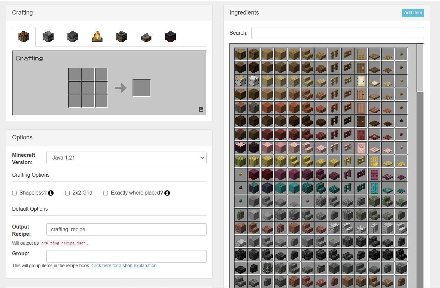Open the 'Click here for a short explanation' link
Screen dimensions: 440x288
[124, 266]
